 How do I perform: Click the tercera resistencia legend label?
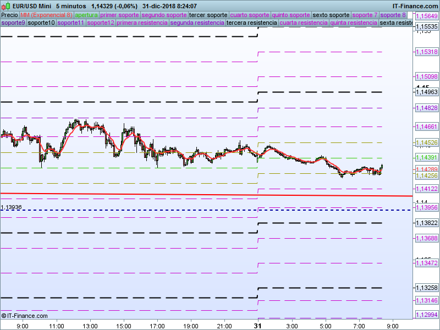(252, 23)
